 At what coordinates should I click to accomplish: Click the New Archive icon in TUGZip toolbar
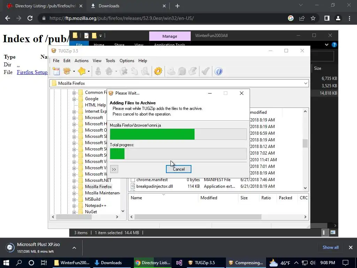56,71
